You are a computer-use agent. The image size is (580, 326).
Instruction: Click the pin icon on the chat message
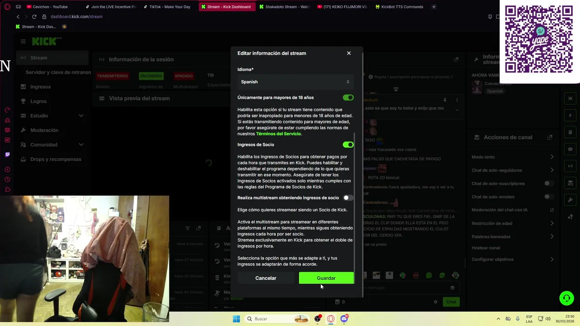point(445,100)
